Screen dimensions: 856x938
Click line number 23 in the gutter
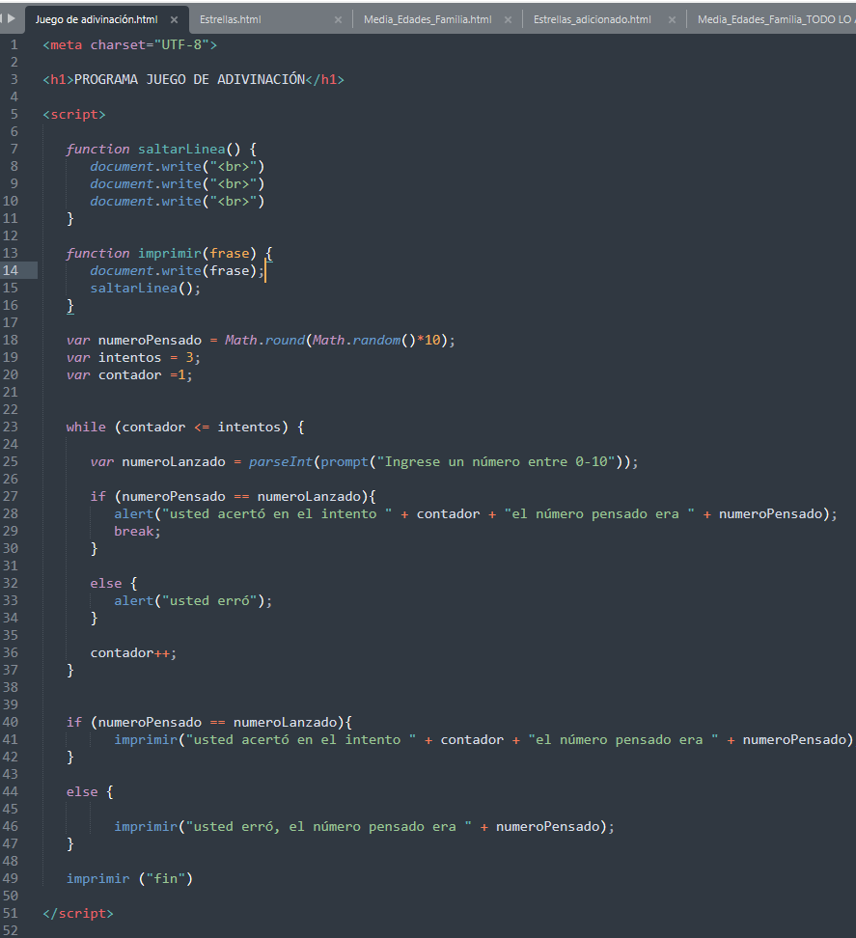point(11,428)
